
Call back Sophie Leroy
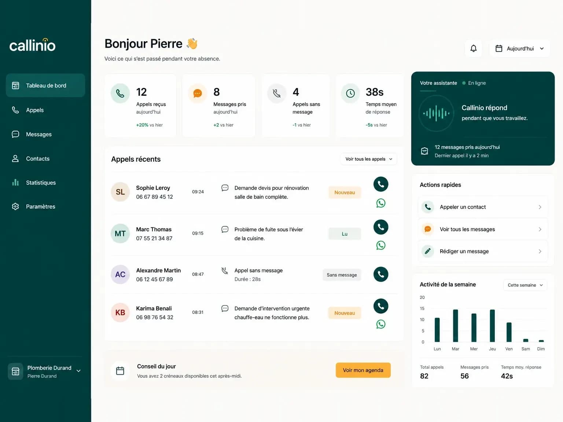pos(381,184)
